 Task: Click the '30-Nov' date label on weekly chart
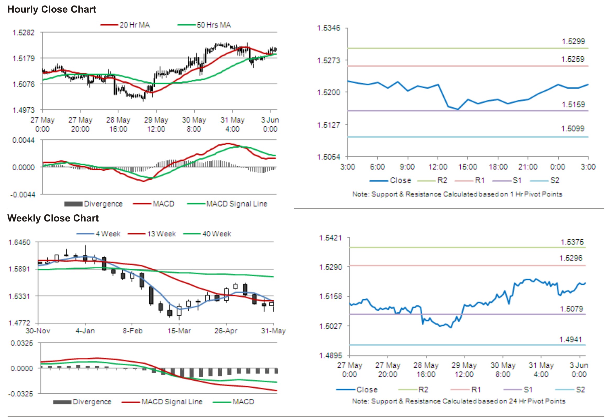click(38, 331)
